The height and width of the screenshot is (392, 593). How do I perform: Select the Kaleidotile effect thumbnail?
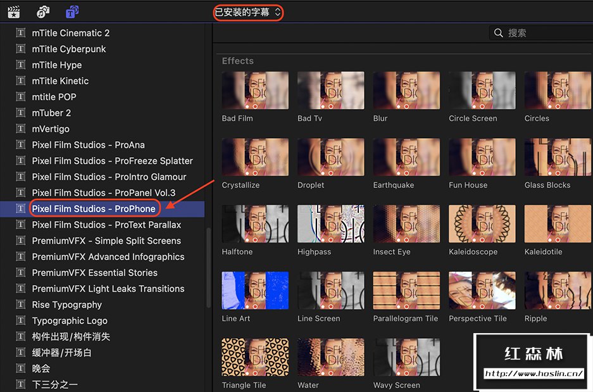[x=558, y=224]
